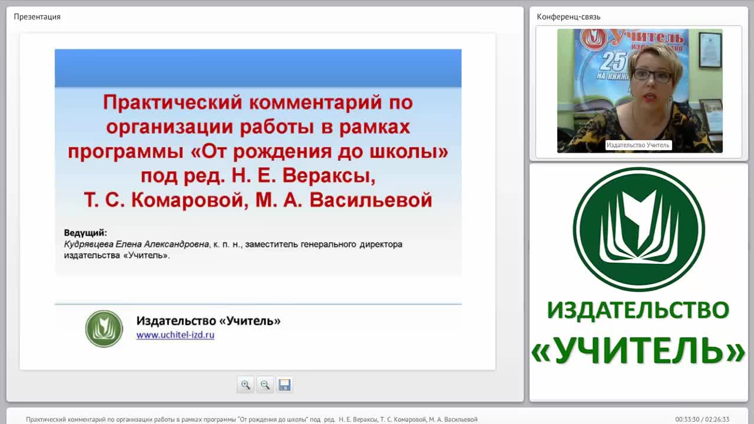Click the slide title Практический комментарий
The height and width of the screenshot is (424, 754).
click(258, 151)
